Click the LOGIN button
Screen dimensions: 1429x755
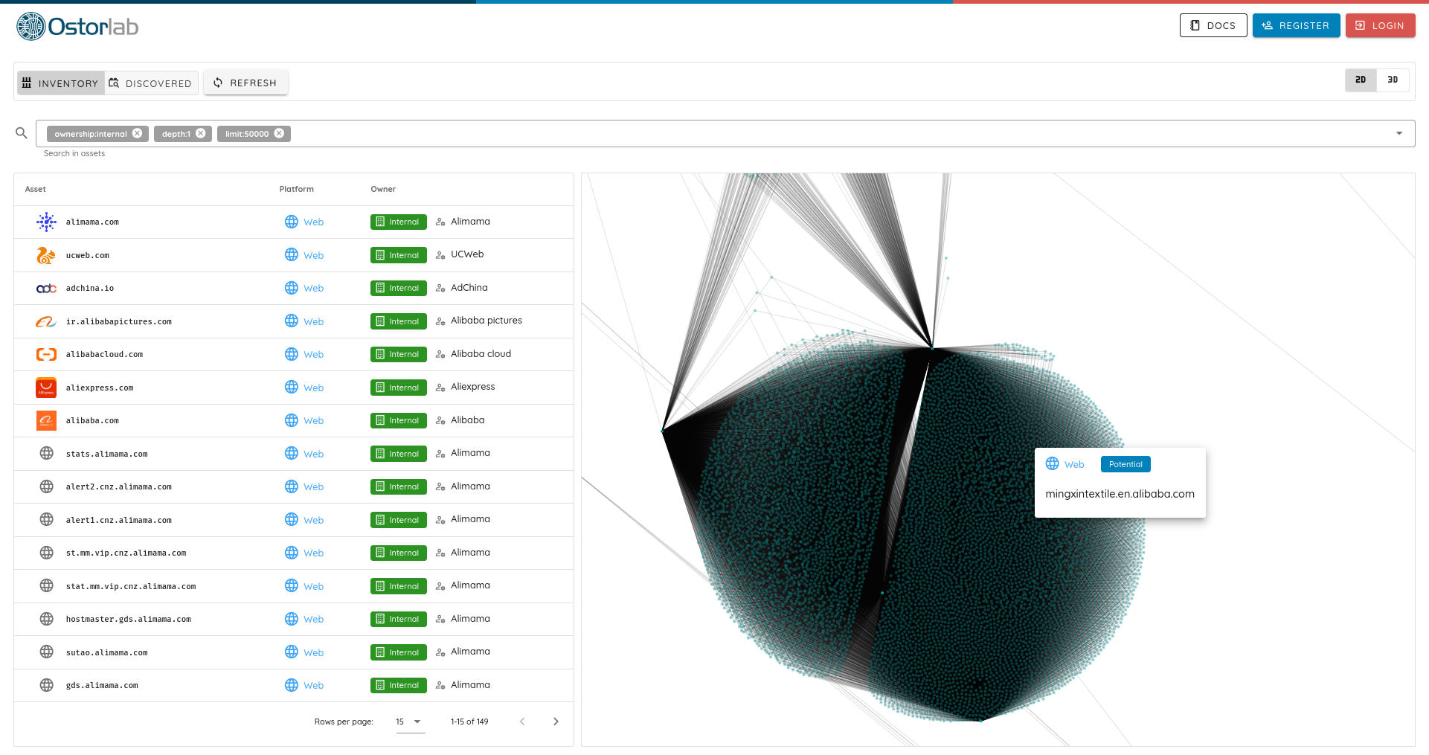(1380, 25)
